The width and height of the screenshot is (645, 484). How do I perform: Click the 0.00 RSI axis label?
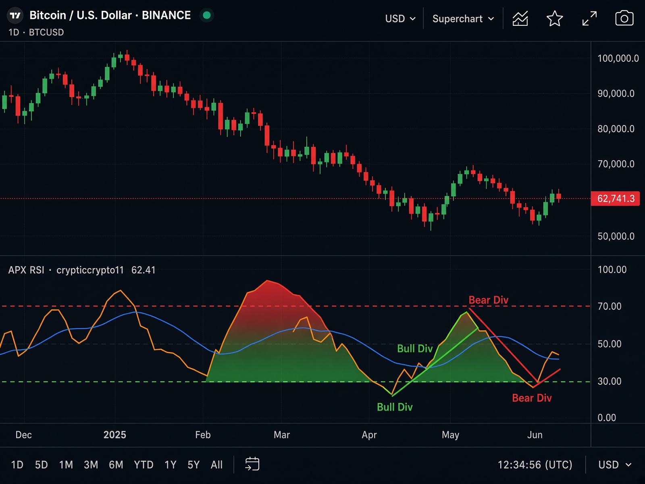pyautogui.click(x=607, y=417)
